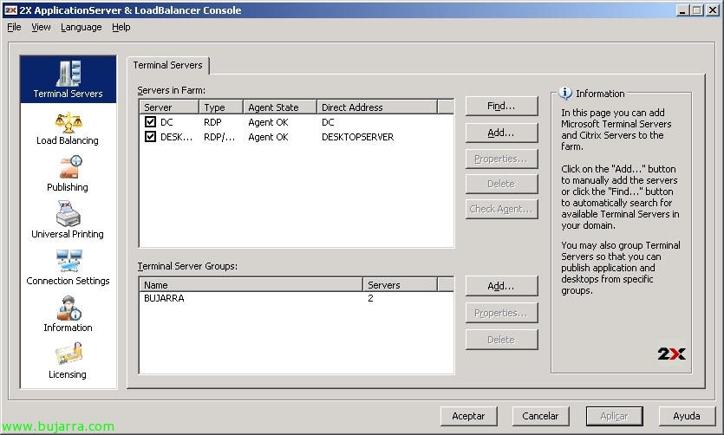
Task: Select the Terminal Servers tab
Action: (167, 65)
